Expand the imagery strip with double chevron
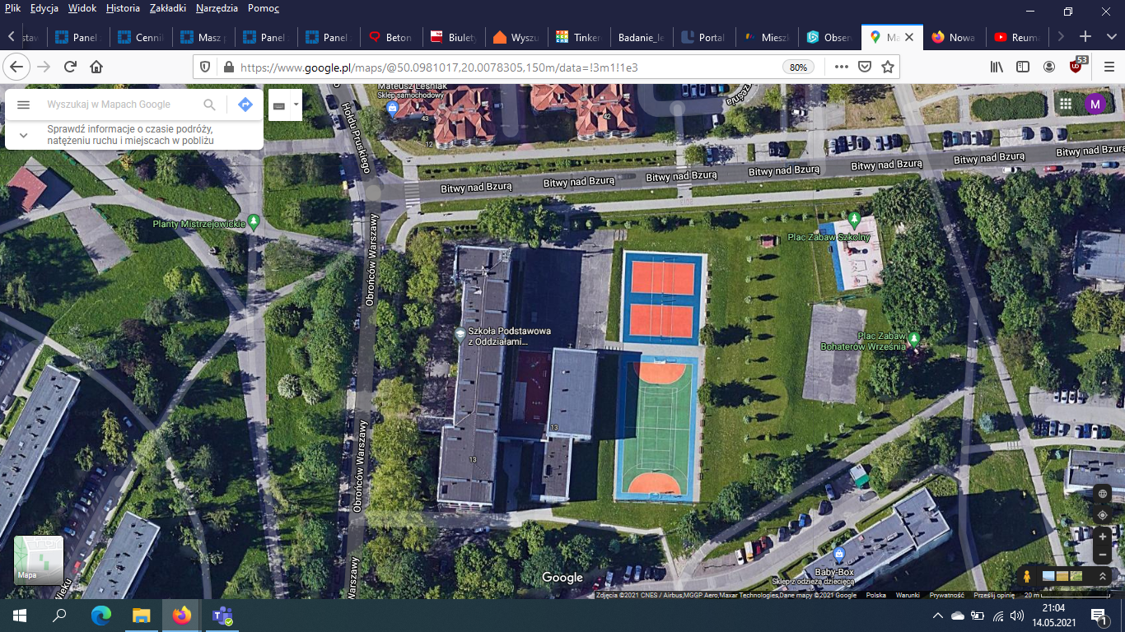 (1103, 576)
